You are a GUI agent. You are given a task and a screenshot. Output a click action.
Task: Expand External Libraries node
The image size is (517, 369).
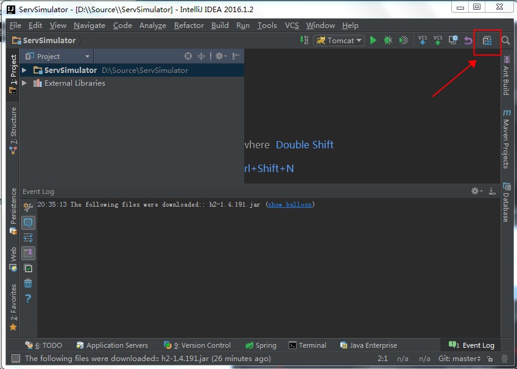point(24,83)
